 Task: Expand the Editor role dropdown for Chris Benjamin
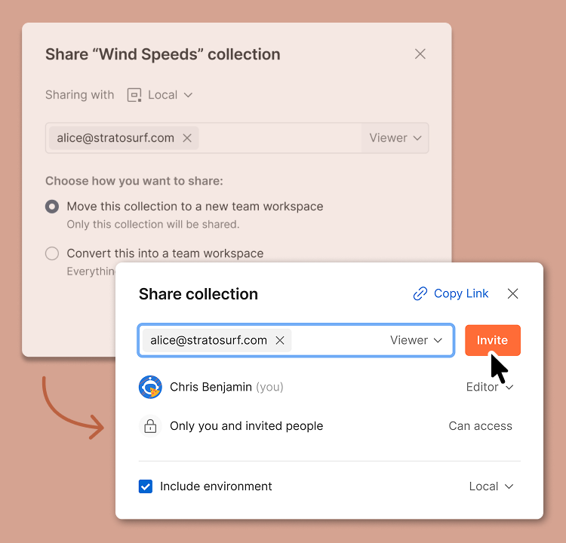click(489, 387)
